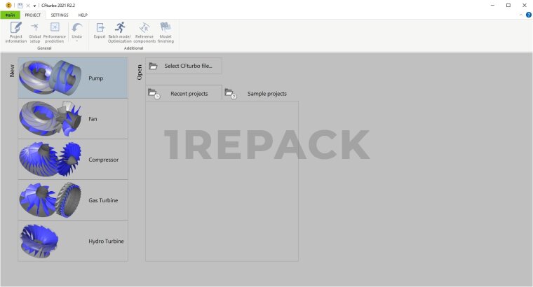Choose the Hydro Turbine project type

pyautogui.click(x=73, y=241)
